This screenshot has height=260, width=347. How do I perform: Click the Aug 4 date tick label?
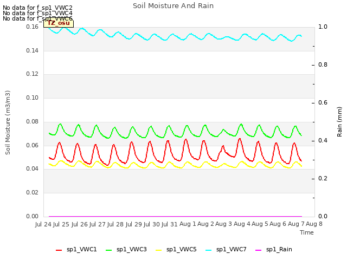[x=242, y=224]
